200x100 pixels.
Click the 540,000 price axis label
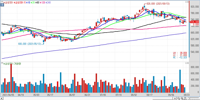point(195,52)
